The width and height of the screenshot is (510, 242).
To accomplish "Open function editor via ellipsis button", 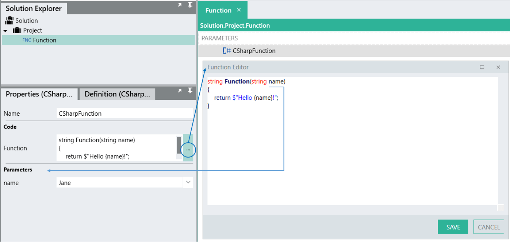I will point(188,149).
